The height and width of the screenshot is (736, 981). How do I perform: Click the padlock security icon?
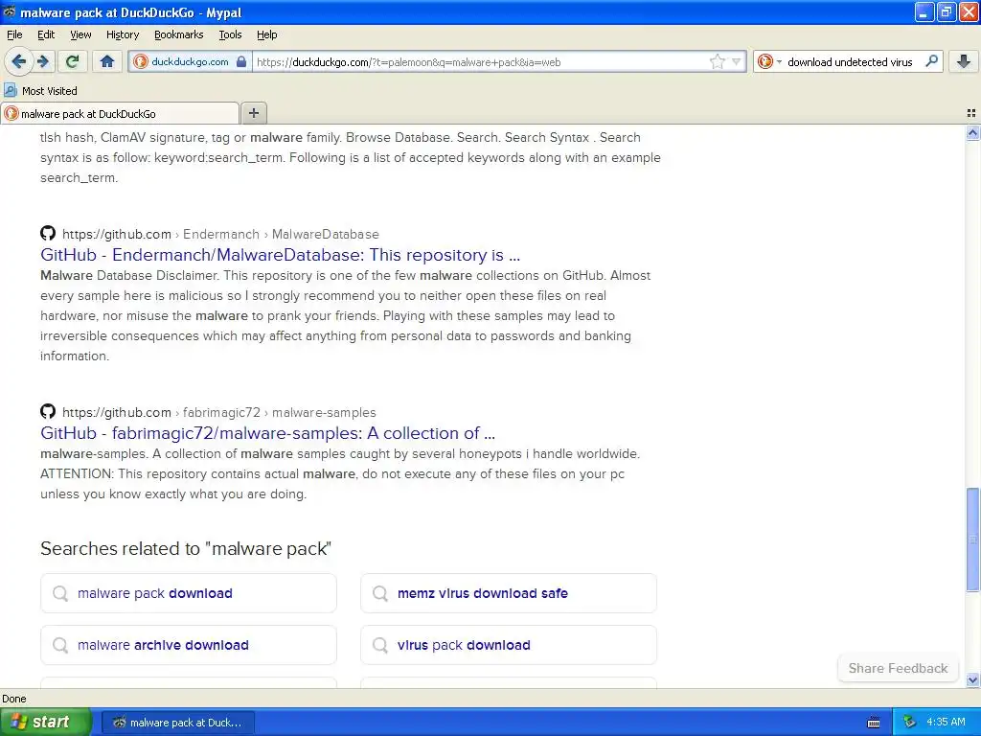tap(241, 62)
